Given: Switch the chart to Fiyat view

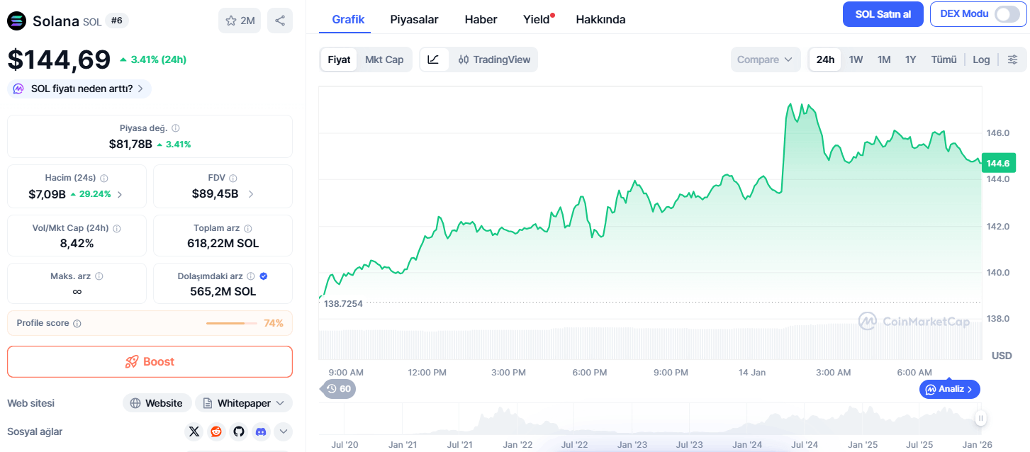Looking at the screenshot, I should [x=339, y=60].
